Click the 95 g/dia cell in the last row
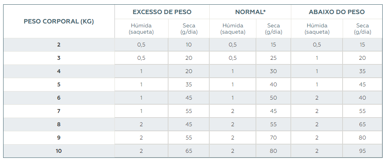 (362, 151)
